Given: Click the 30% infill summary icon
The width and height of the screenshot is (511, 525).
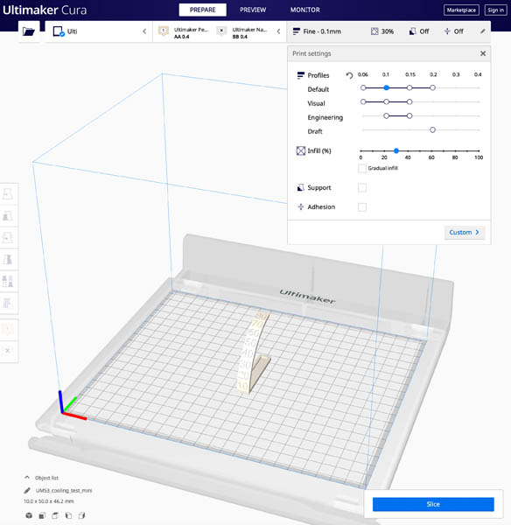Looking at the screenshot, I should pyautogui.click(x=374, y=31).
